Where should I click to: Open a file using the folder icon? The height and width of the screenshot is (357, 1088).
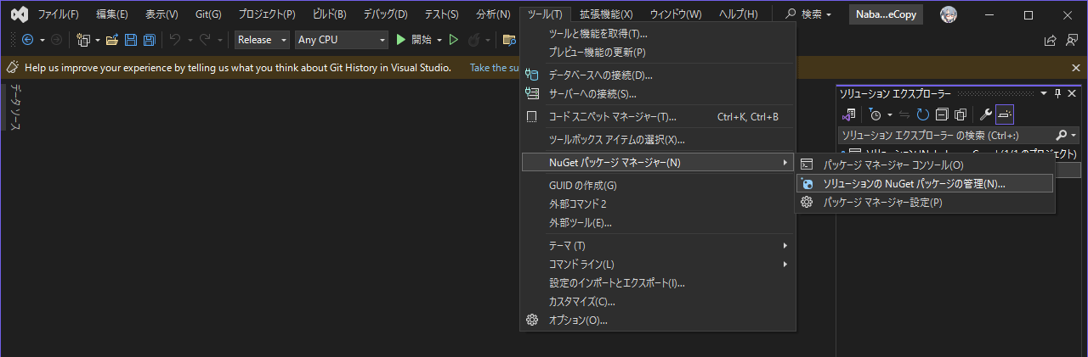tap(111, 40)
